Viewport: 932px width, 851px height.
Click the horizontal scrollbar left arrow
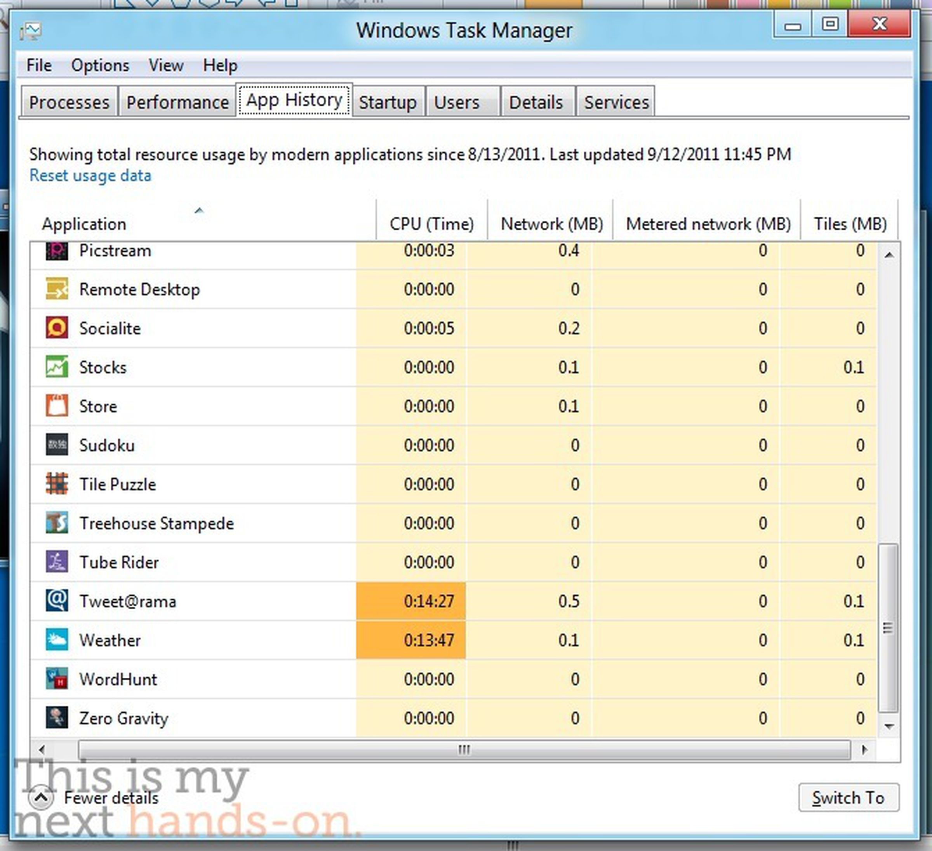(x=42, y=749)
